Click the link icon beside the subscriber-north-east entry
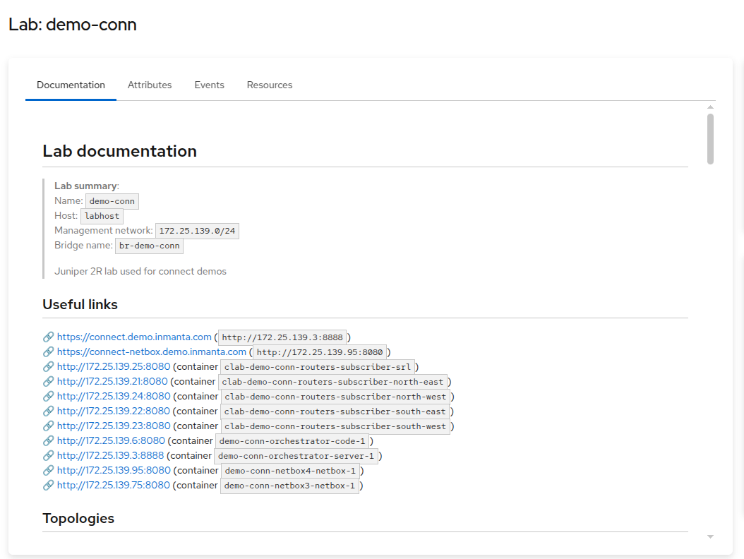This screenshot has height=559, width=744. (x=48, y=381)
